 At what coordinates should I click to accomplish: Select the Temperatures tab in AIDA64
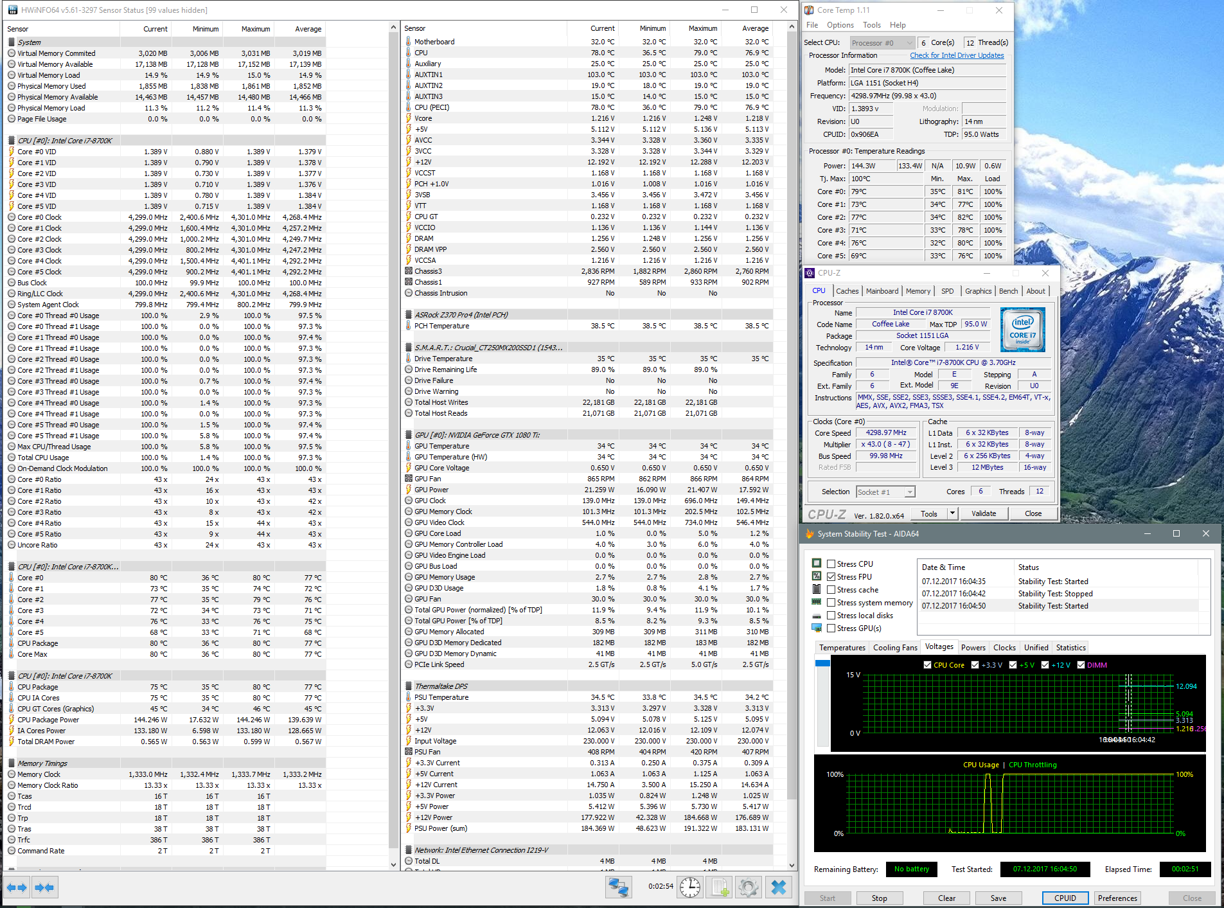[842, 648]
